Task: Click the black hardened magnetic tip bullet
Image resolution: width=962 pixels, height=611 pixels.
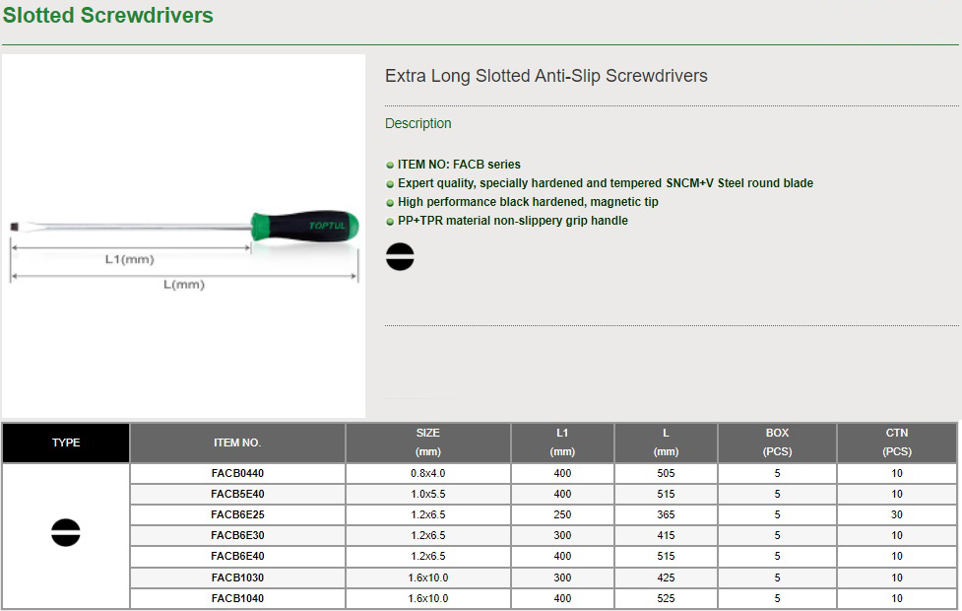Action: tap(528, 202)
